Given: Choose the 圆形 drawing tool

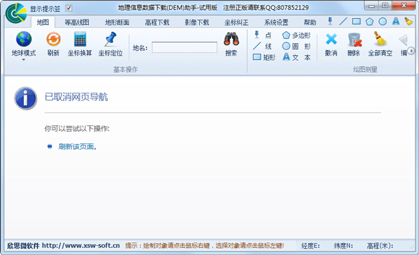Looking at the screenshot, I should (x=297, y=46).
